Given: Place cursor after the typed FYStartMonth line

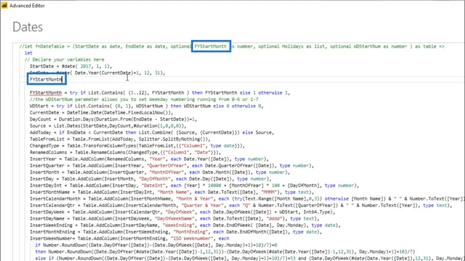Looking at the screenshot, I should point(62,79).
